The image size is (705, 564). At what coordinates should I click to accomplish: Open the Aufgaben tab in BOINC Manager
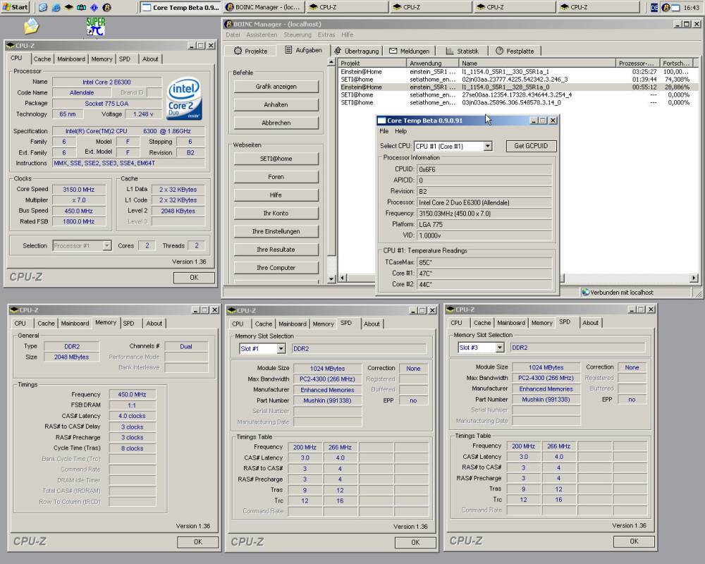tap(303, 50)
